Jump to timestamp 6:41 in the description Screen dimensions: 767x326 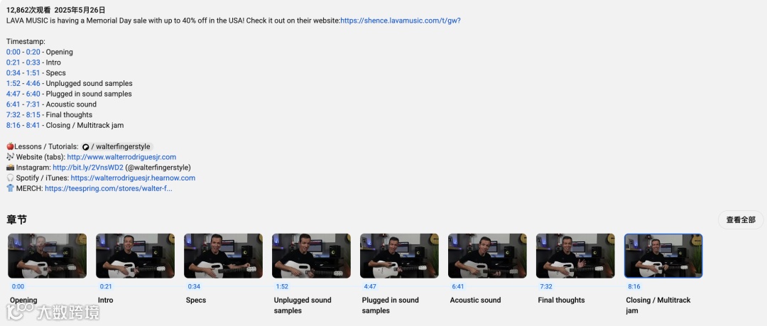click(x=13, y=104)
